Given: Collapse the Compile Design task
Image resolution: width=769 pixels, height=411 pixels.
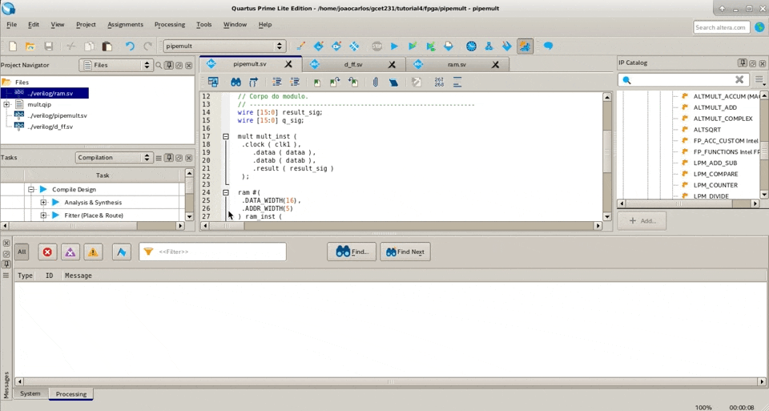Looking at the screenshot, I should click(31, 189).
